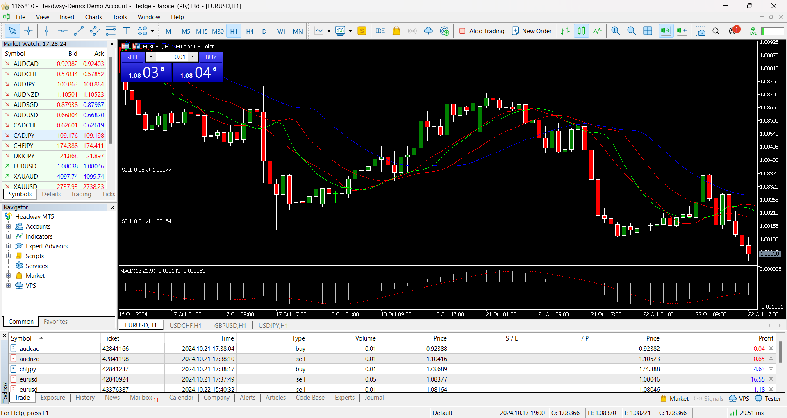The width and height of the screenshot is (787, 418).
Task: Expand Expert Advisors in Navigator
Action: 8,246
